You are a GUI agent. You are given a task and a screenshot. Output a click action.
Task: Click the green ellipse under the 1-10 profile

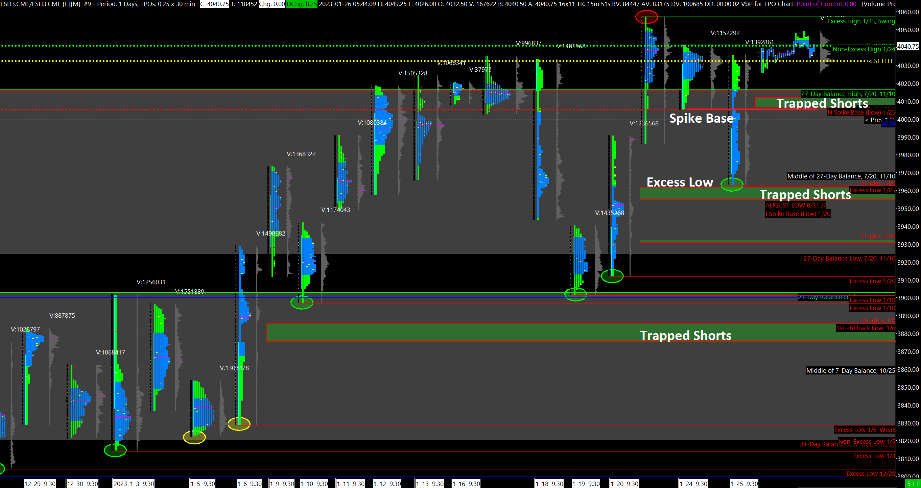click(302, 302)
